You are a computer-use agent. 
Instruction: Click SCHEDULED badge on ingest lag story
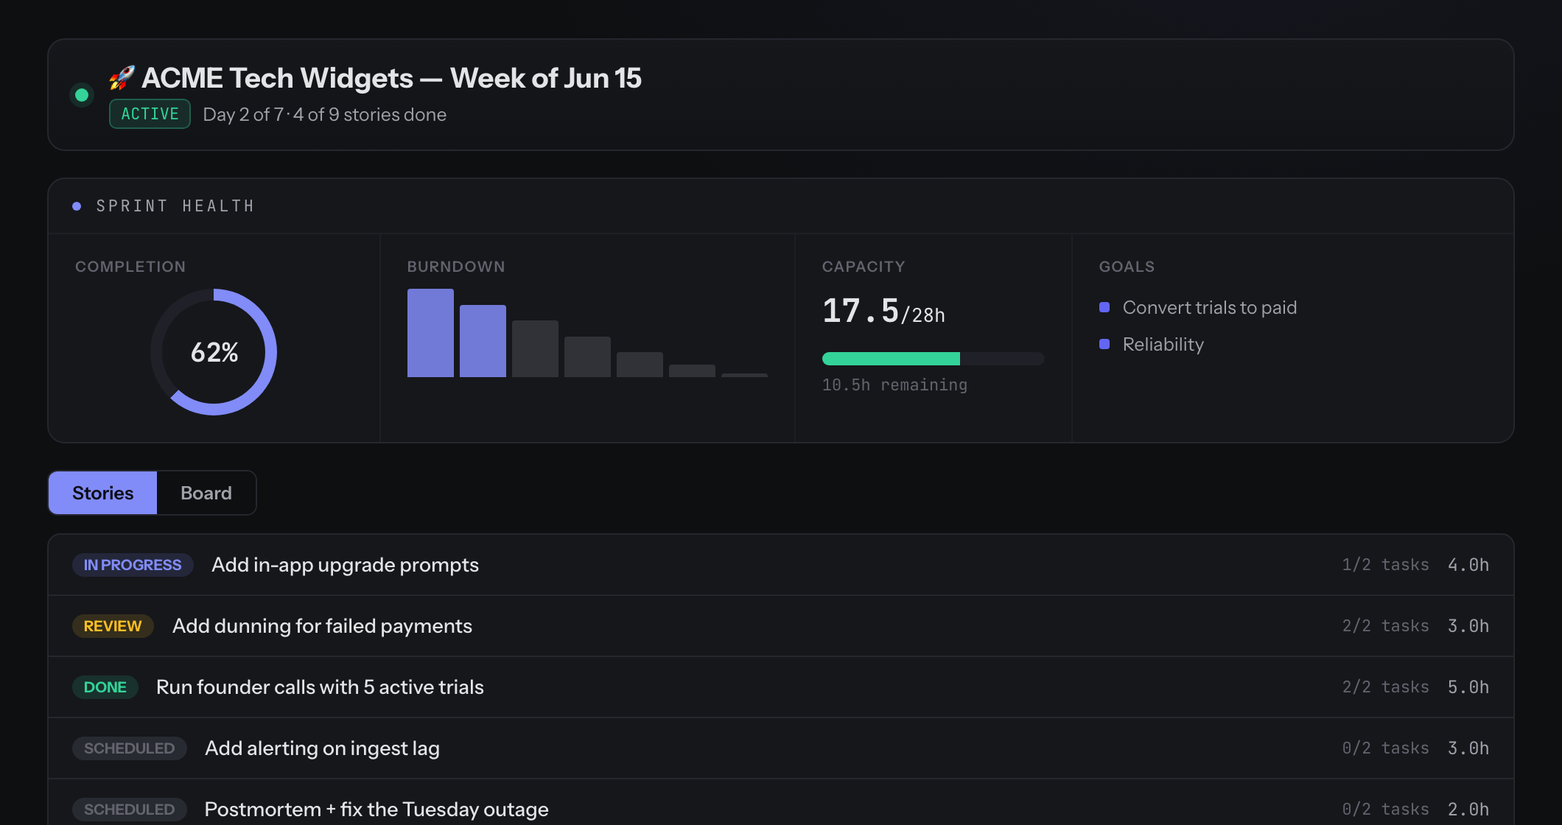click(129, 748)
